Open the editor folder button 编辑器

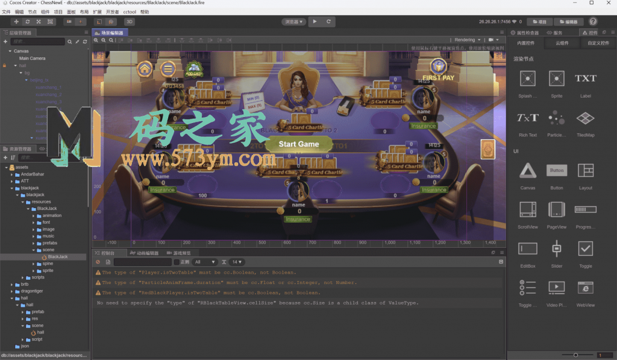[569, 22]
